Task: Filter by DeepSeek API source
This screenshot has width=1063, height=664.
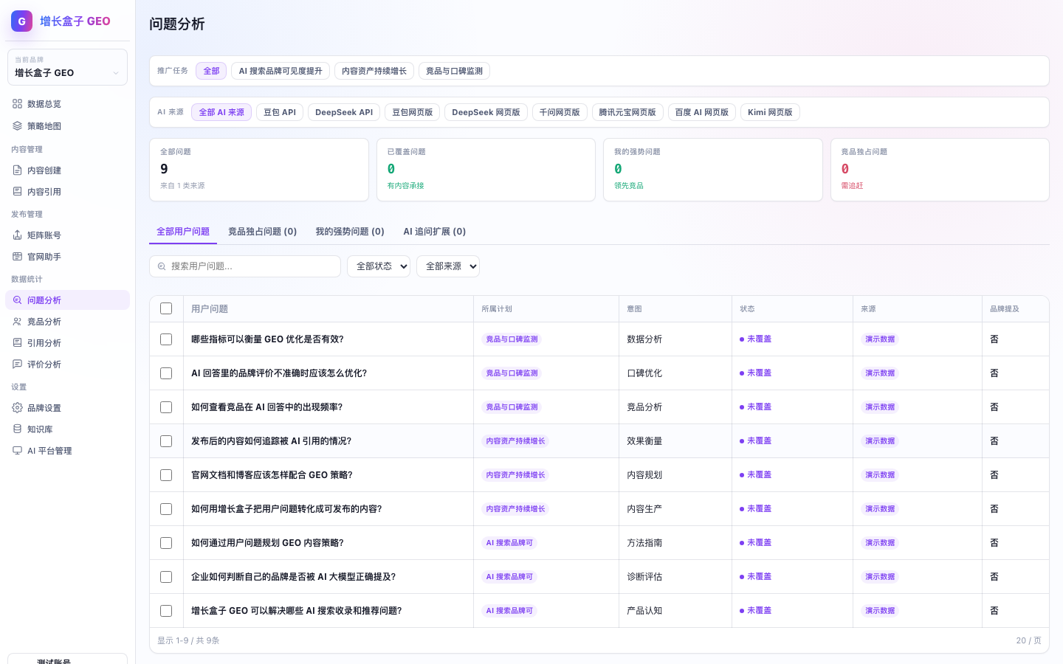Action: pos(344,112)
